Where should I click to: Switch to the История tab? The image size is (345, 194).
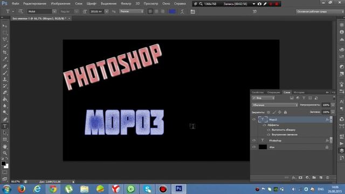tap(299, 92)
